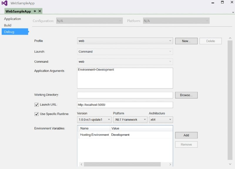Open the Command dropdown showing web

[125, 62]
